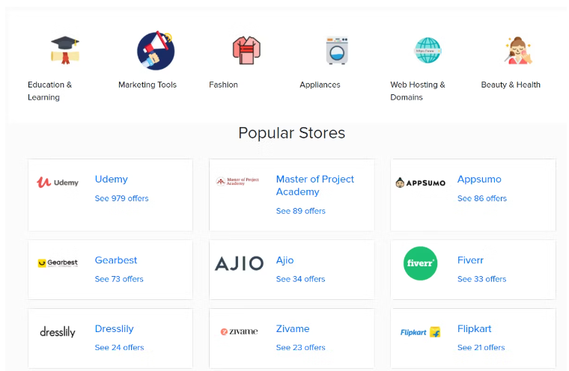Open See 979 offers for Udemy
The height and width of the screenshot is (371, 569).
(x=121, y=198)
